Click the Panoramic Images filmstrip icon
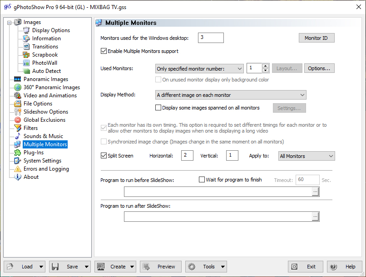 click(x=18, y=79)
